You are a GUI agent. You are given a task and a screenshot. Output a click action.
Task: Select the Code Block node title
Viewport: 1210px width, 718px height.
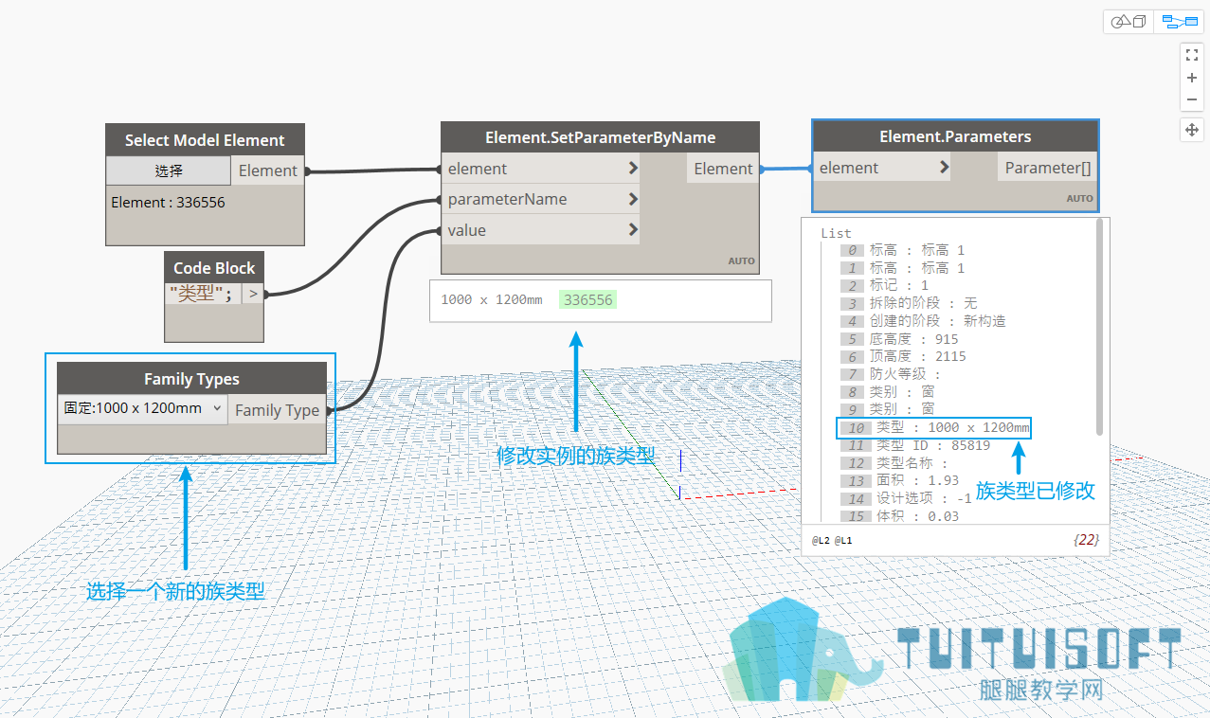[x=214, y=268]
